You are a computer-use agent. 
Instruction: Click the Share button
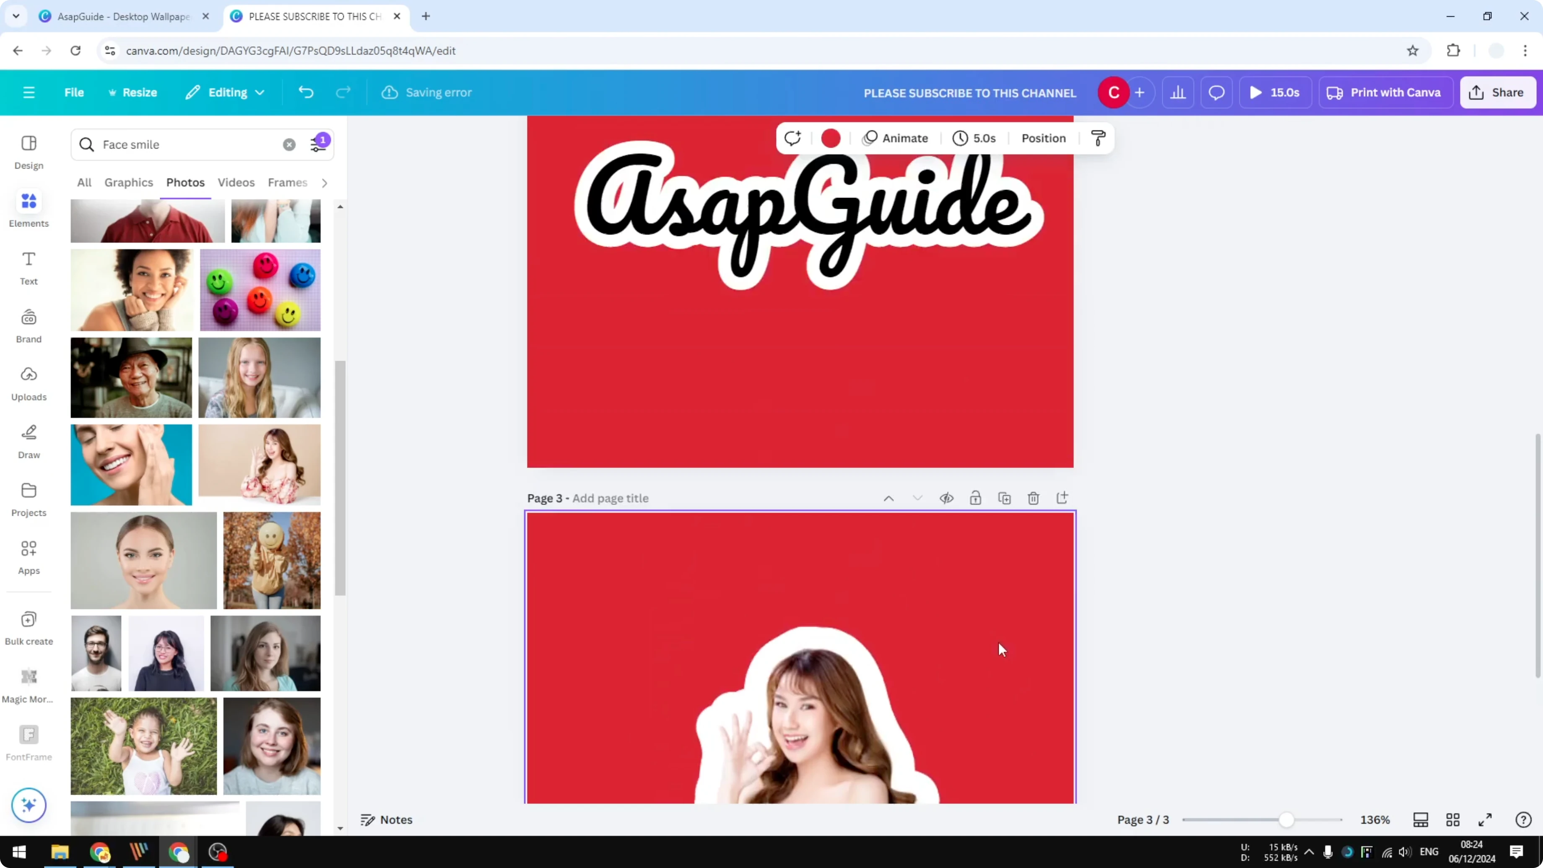[x=1497, y=92]
